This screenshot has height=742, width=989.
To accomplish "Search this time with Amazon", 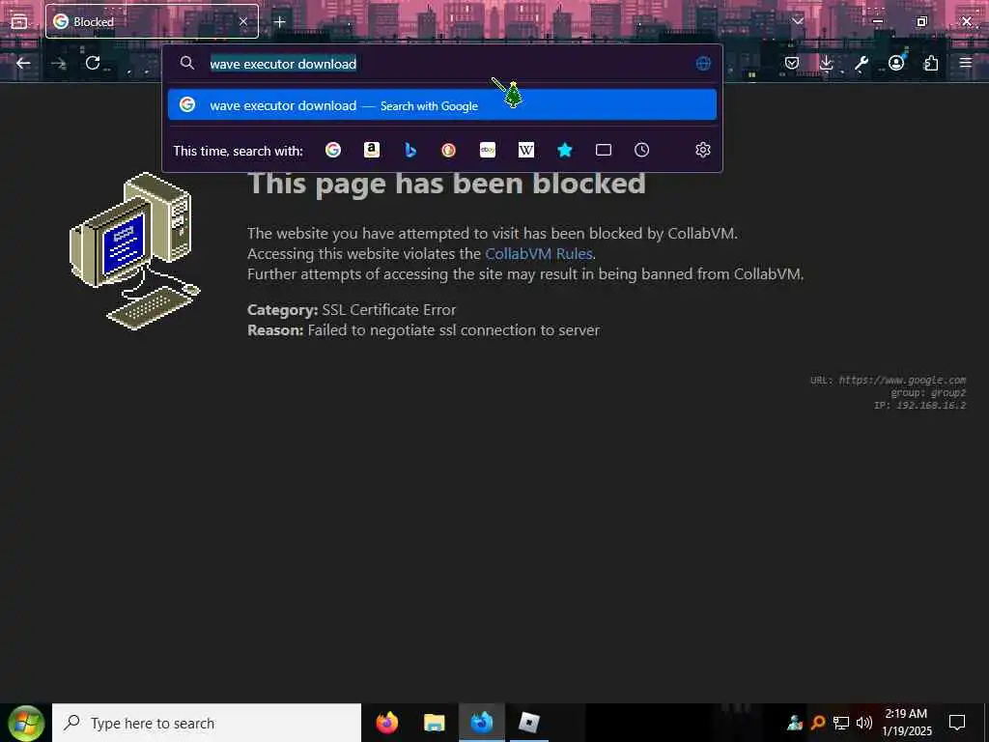I will [x=372, y=150].
